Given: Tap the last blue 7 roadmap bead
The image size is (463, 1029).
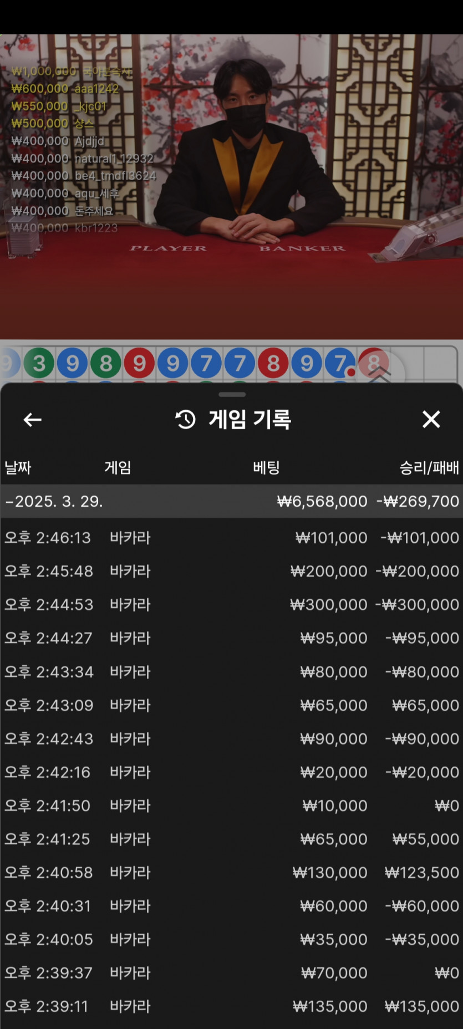Looking at the screenshot, I should (340, 363).
